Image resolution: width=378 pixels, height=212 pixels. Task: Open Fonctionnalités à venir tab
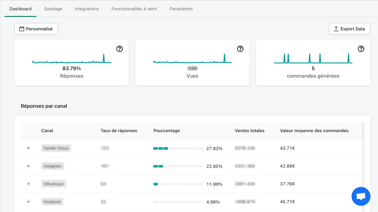134,9
